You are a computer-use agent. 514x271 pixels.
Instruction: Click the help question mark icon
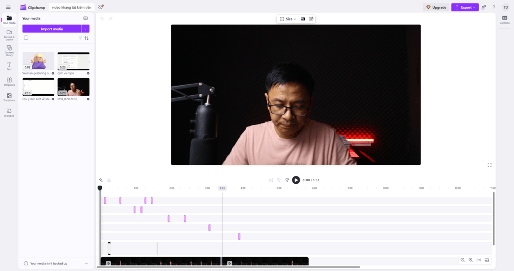tap(494, 7)
